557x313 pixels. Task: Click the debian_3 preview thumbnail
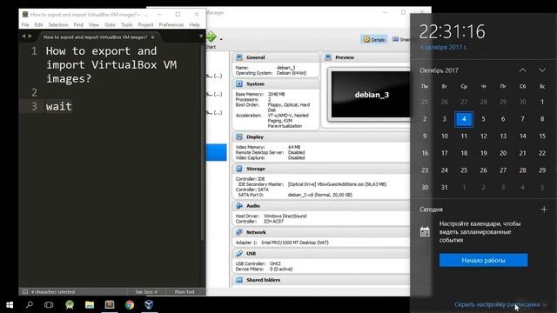[x=371, y=95]
